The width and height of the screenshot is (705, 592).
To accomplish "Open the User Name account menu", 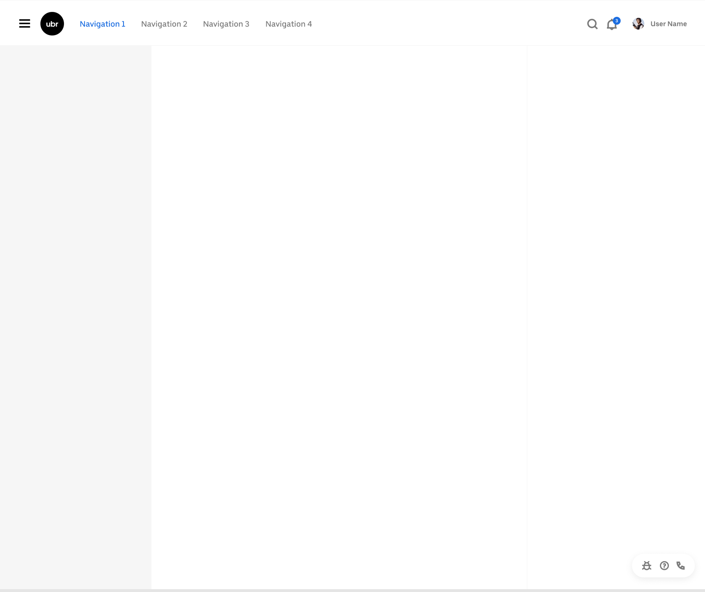I will (x=668, y=24).
